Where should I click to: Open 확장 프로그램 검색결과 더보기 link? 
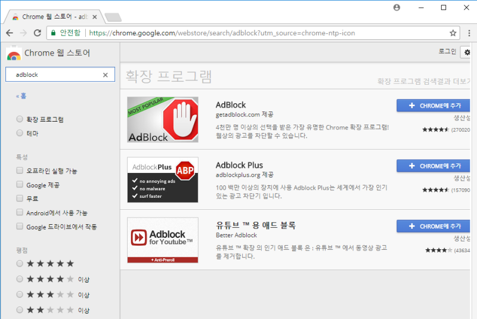[x=424, y=81]
